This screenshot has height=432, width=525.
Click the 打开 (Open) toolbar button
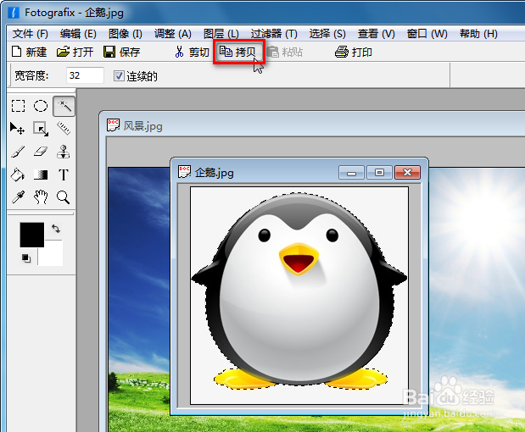pyautogui.click(x=75, y=52)
